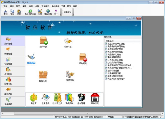Open report 商品采购汇总表

click(x=114, y=54)
